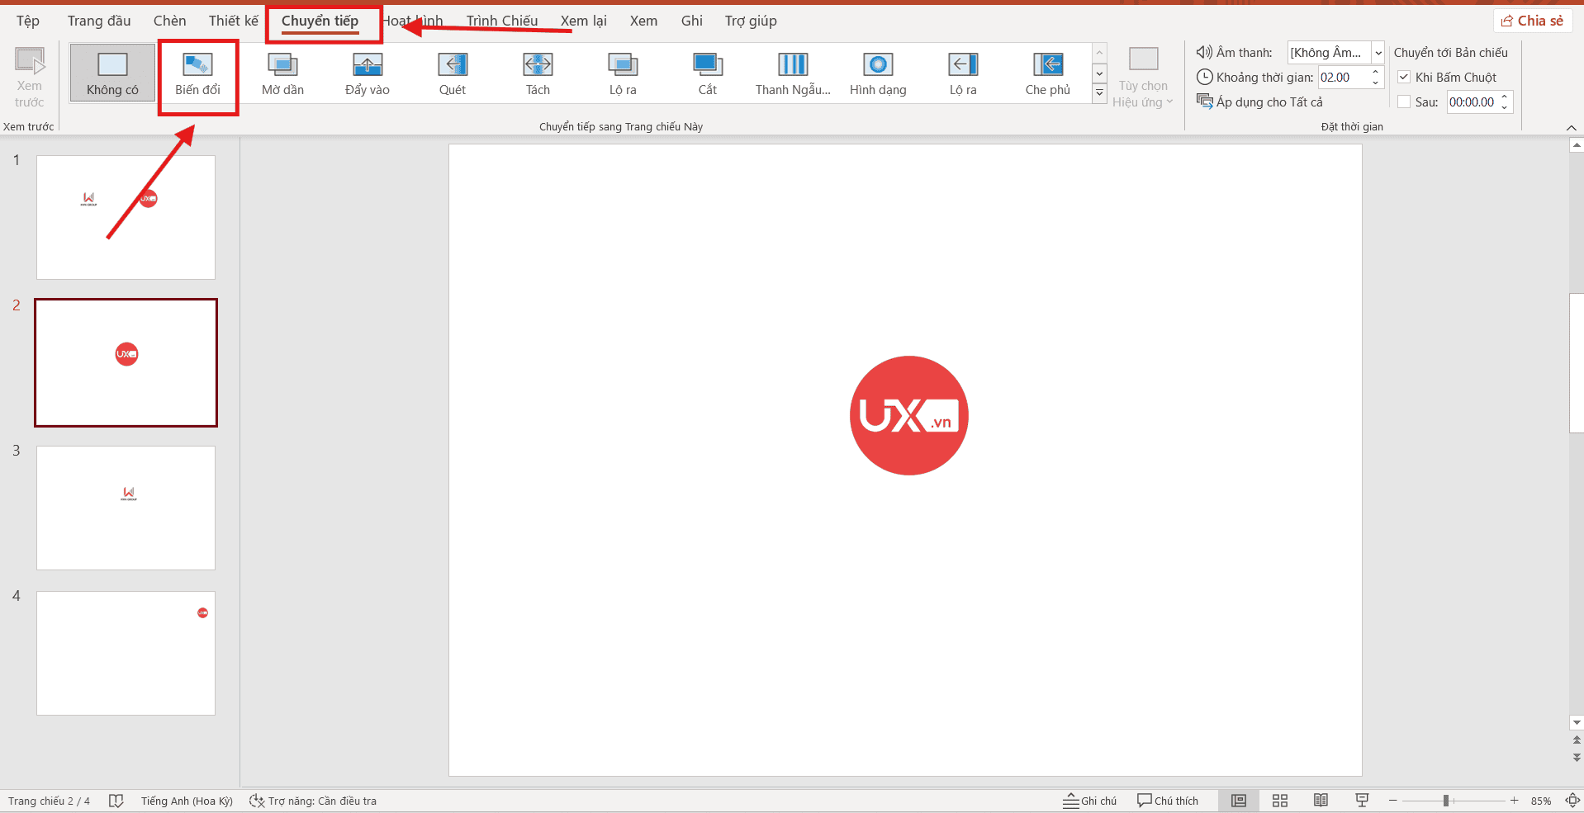
Task: Expand the transitions gallery with bottom arrow
Action: click(1098, 93)
